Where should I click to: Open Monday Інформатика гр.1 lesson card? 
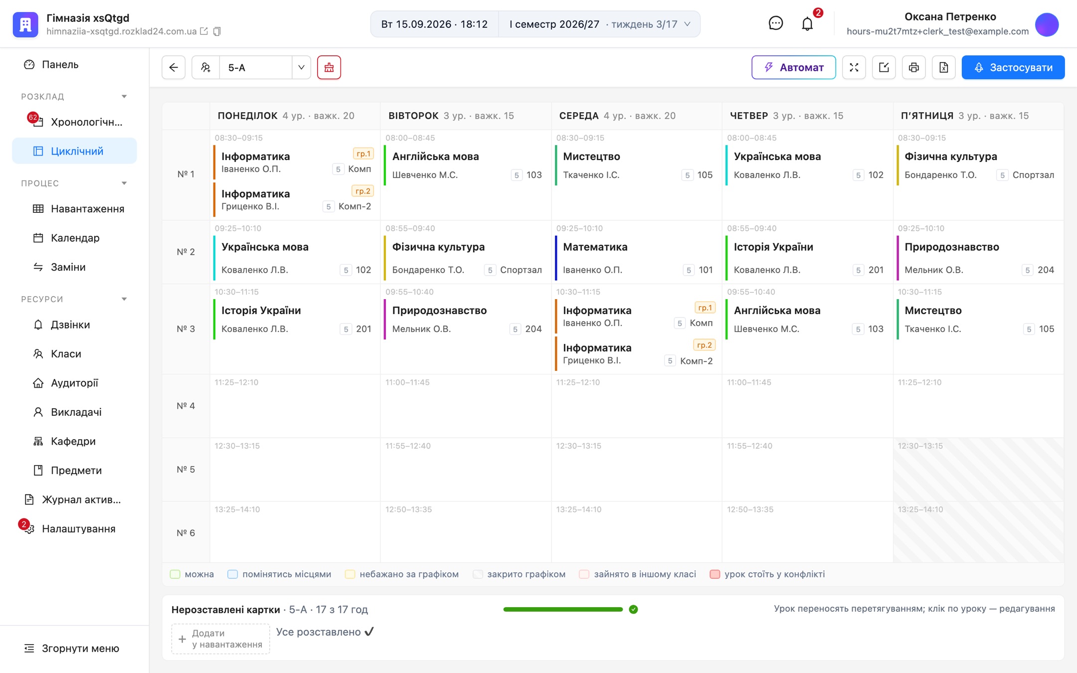[295, 163]
